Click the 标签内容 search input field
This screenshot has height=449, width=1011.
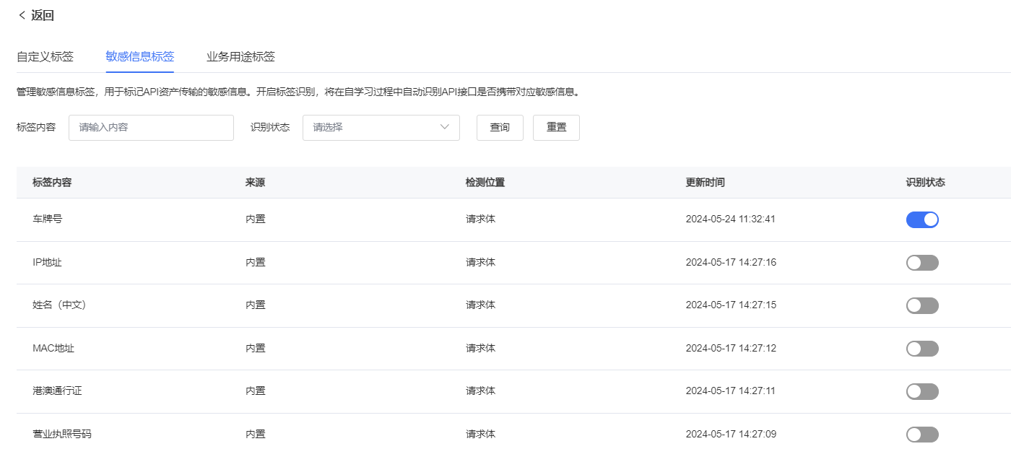pyautogui.click(x=151, y=128)
